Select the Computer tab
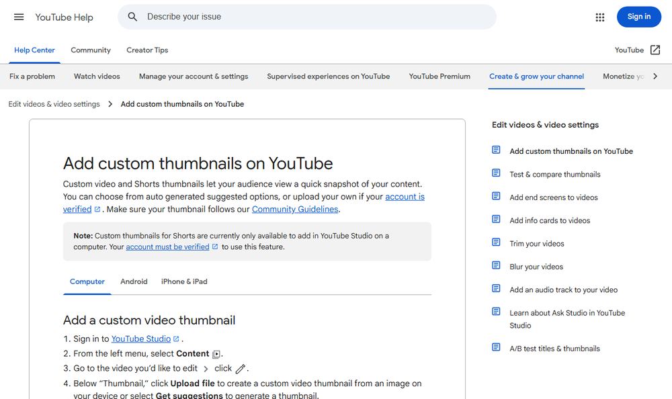 point(87,281)
